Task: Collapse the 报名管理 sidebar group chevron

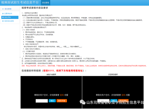Action: pyautogui.click(x=3, y=9)
